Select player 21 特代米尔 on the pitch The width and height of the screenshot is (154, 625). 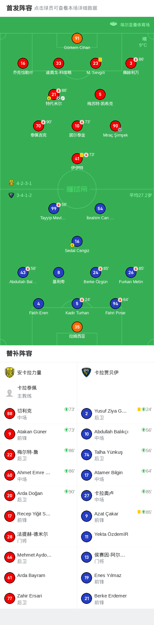tap(53, 94)
